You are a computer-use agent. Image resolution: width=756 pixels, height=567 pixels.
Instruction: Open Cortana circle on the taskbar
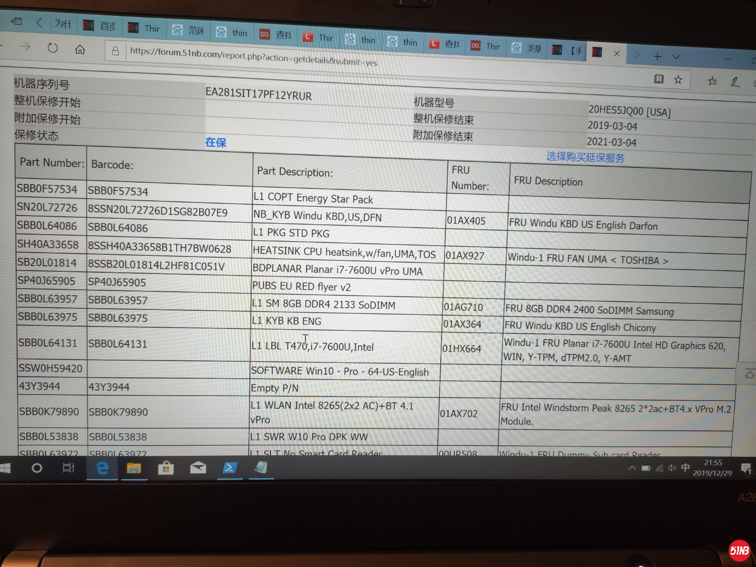(37, 468)
